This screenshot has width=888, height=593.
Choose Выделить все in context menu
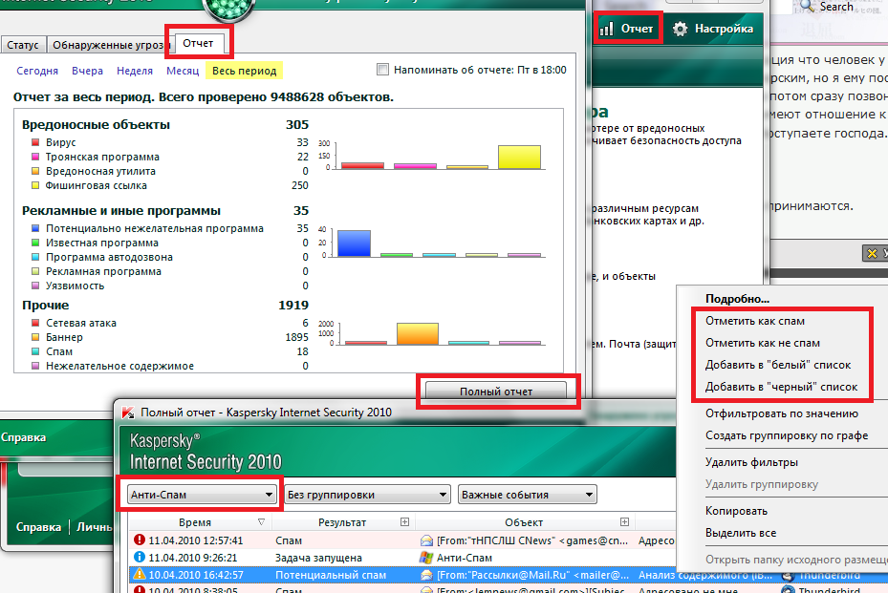741,533
